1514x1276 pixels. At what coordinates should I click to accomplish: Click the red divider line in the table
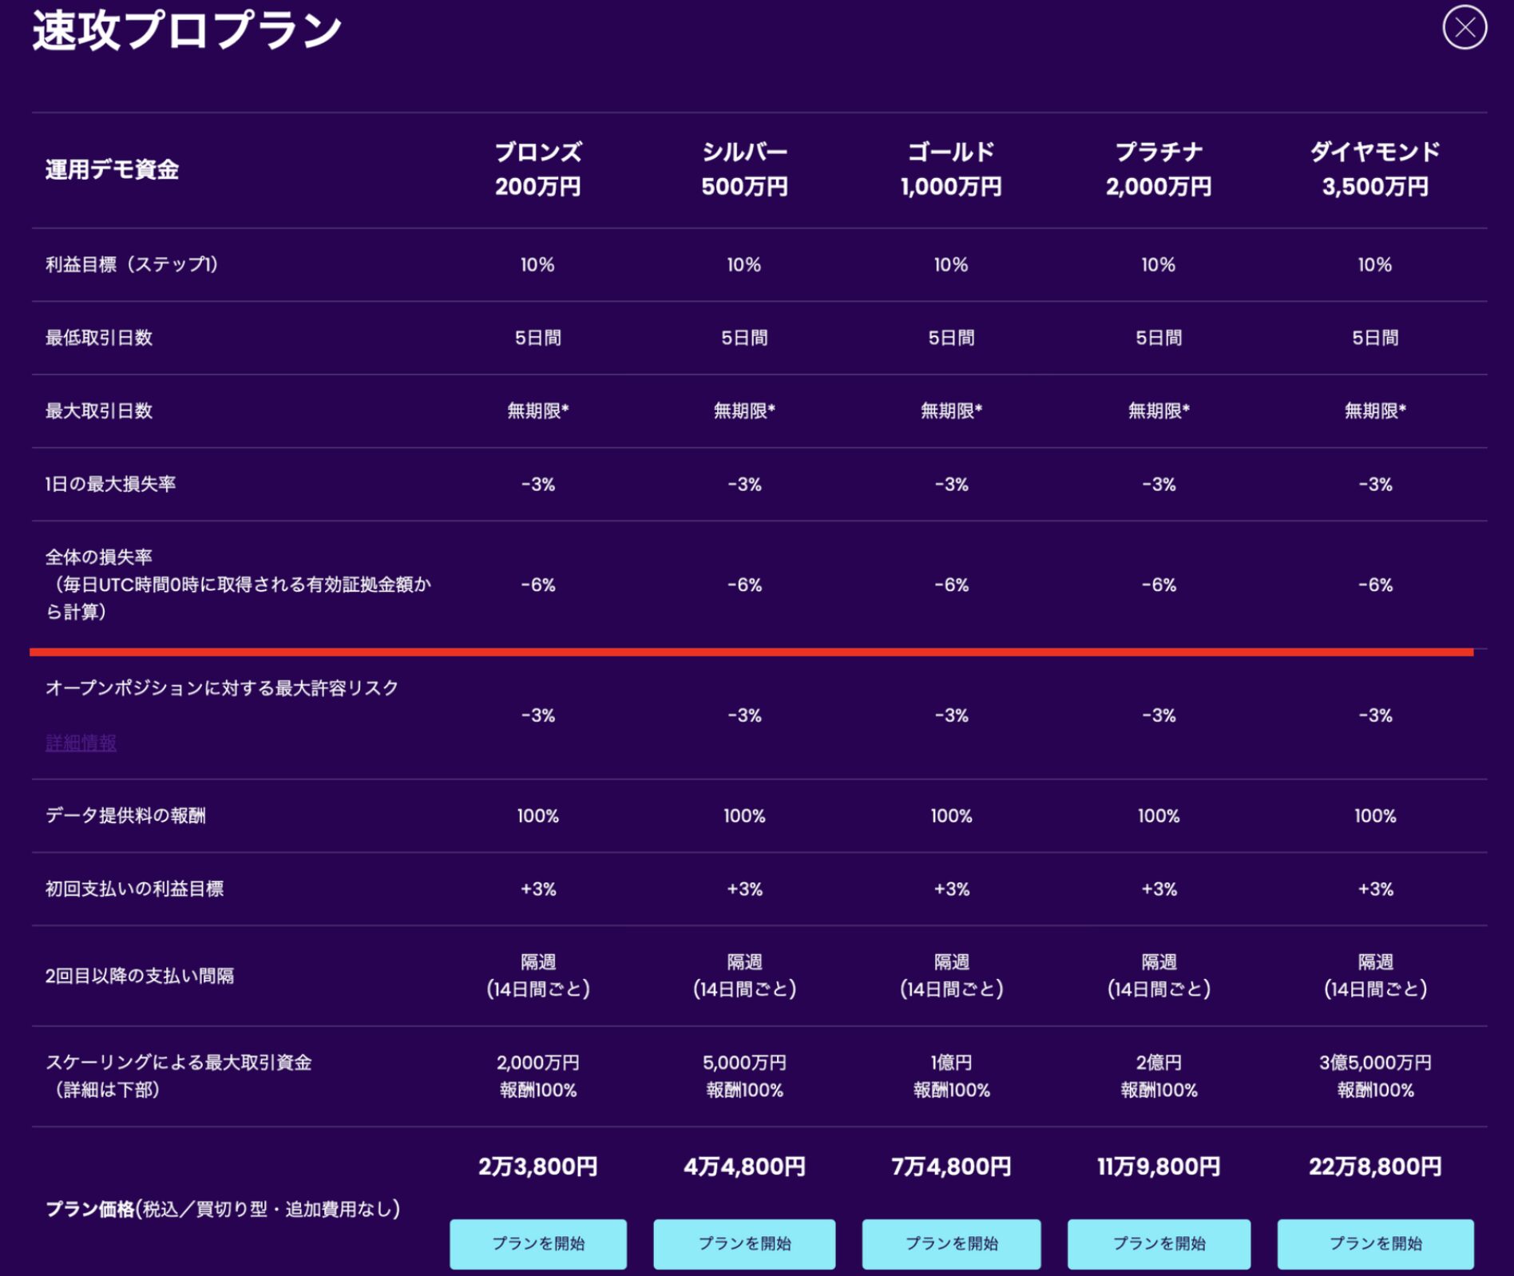point(751,652)
